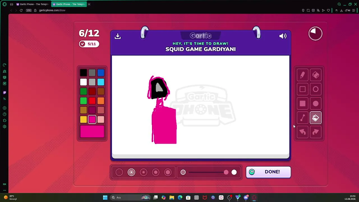Choose the empty ellipse shape tool
359x202 pixels.
tap(316, 89)
